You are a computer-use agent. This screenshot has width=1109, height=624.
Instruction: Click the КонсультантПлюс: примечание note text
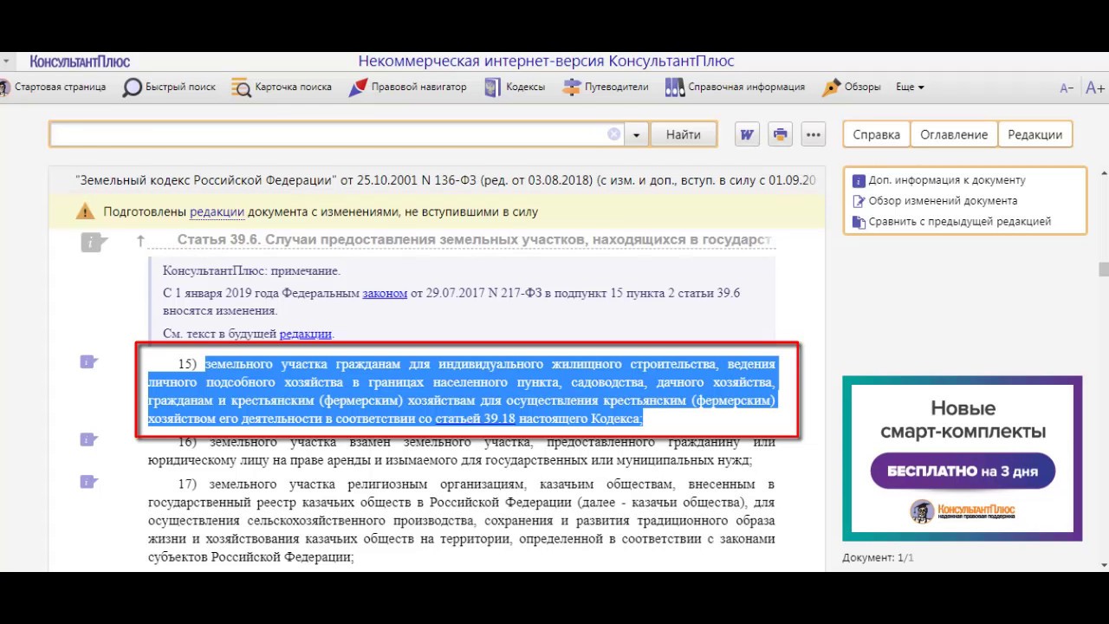click(251, 270)
